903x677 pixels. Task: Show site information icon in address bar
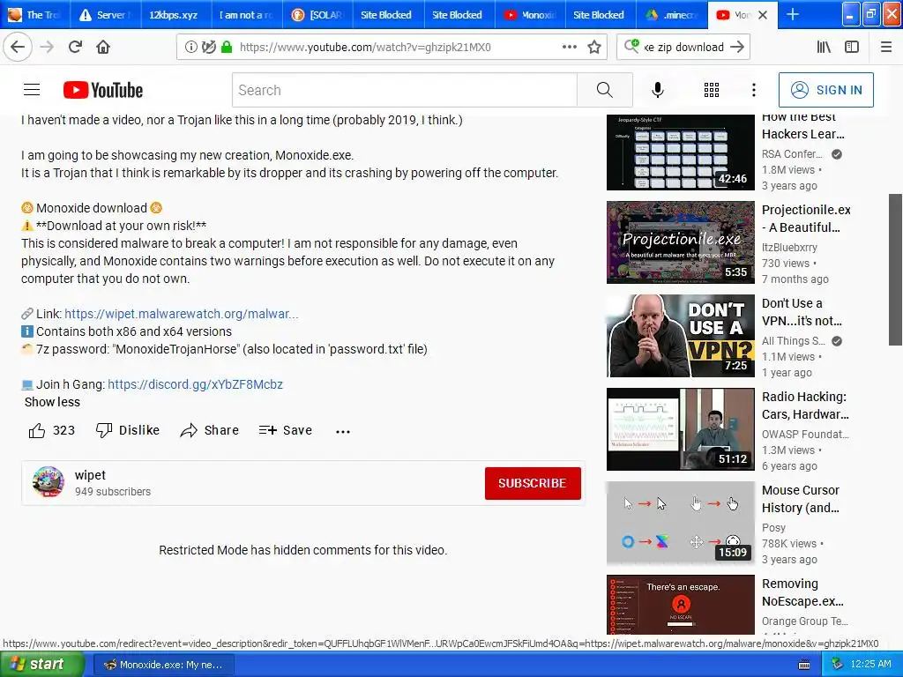(190, 48)
